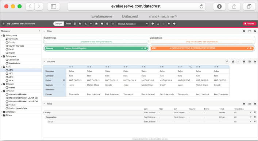Click the download icon in the dark toolbar

coord(158,24)
